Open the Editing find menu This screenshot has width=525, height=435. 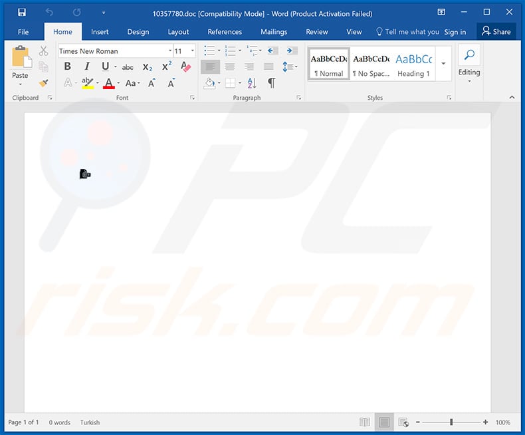pyautogui.click(x=469, y=64)
